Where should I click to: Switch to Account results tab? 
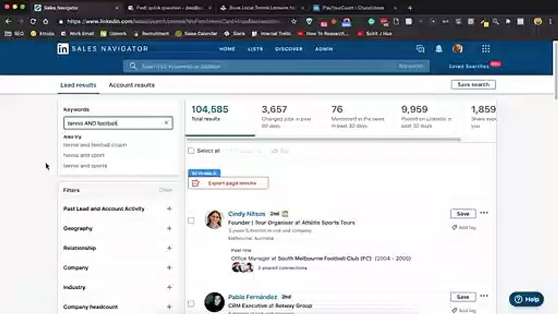(x=132, y=85)
